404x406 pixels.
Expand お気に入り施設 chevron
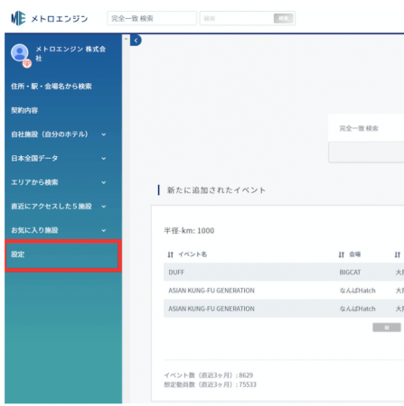104,231
